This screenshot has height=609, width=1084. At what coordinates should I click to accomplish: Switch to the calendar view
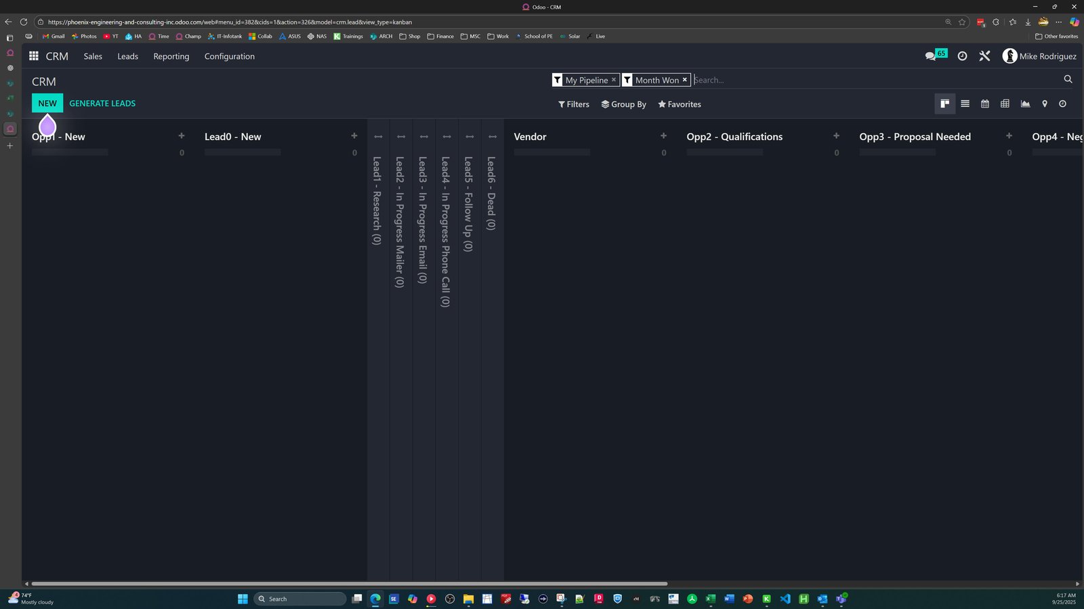985,104
